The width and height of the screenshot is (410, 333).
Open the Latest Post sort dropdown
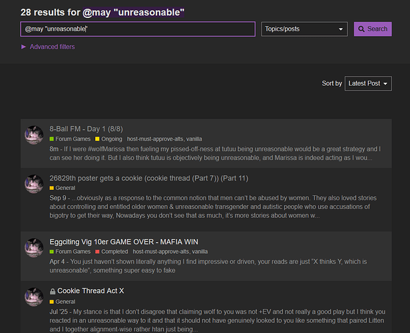(368, 83)
